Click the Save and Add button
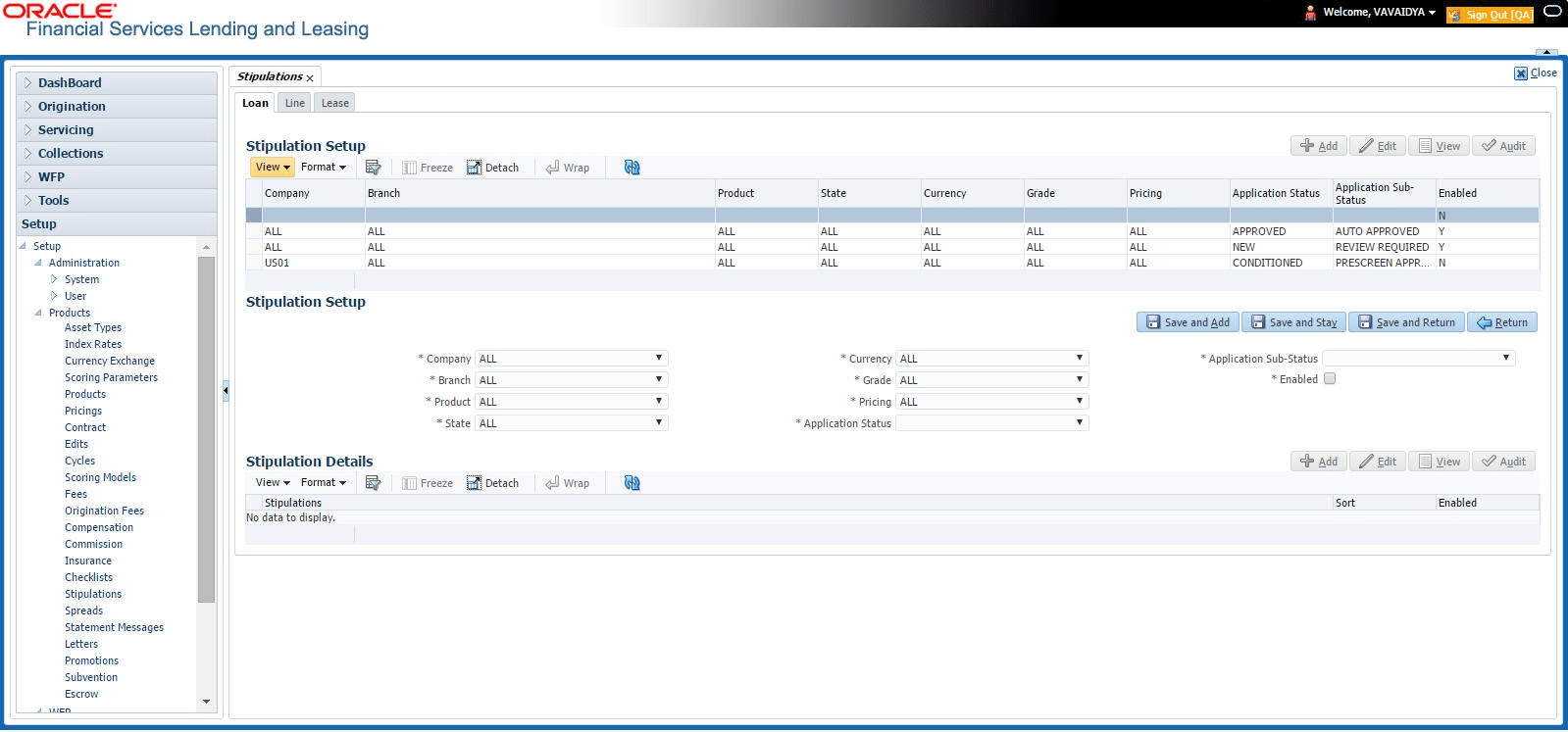 pyautogui.click(x=1188, y=322)
